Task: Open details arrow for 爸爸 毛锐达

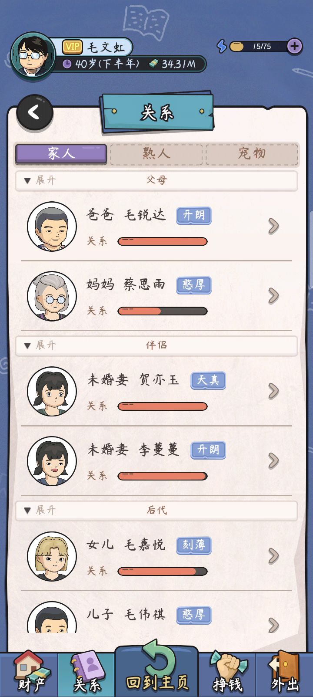Action: click(273, 226)
